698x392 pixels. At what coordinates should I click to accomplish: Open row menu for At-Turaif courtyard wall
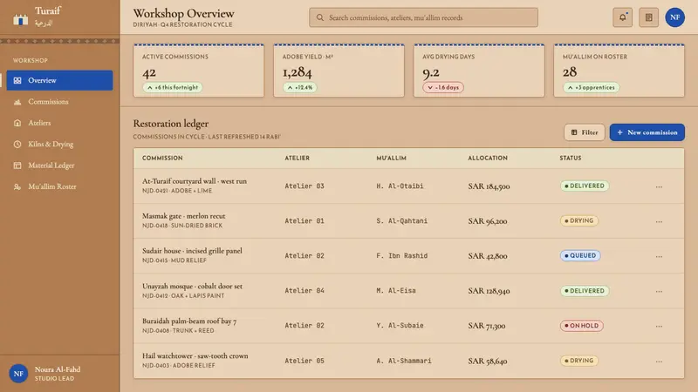pyautogui.click(x=659, y=186)
